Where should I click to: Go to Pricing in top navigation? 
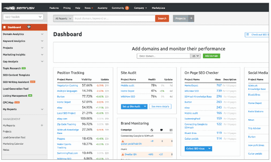tap(67, 8)
